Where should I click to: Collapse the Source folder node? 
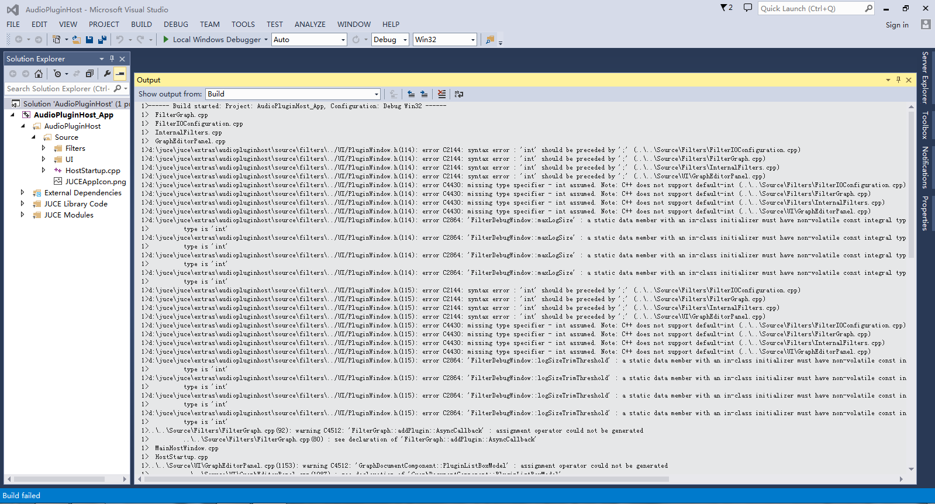[33, 137]
